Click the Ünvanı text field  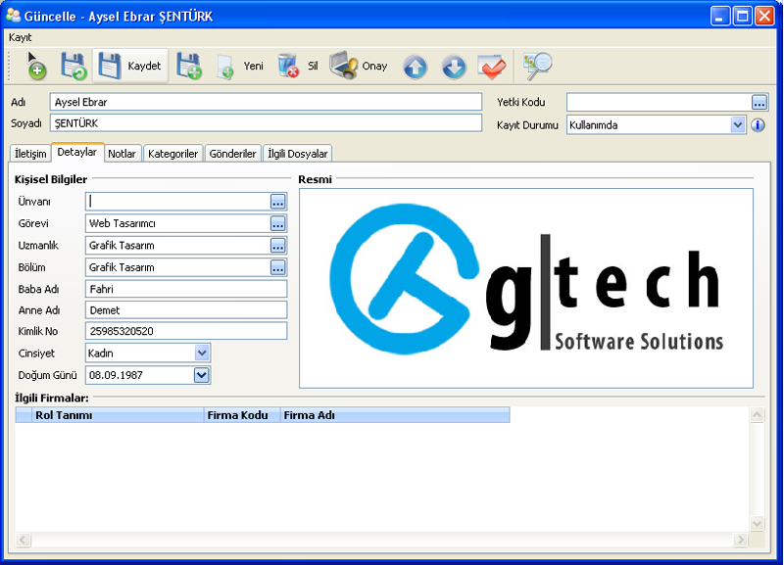pos(178,202)
